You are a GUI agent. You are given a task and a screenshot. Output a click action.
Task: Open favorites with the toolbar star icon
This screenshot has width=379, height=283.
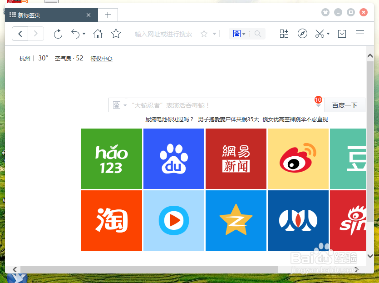[116, 34]
